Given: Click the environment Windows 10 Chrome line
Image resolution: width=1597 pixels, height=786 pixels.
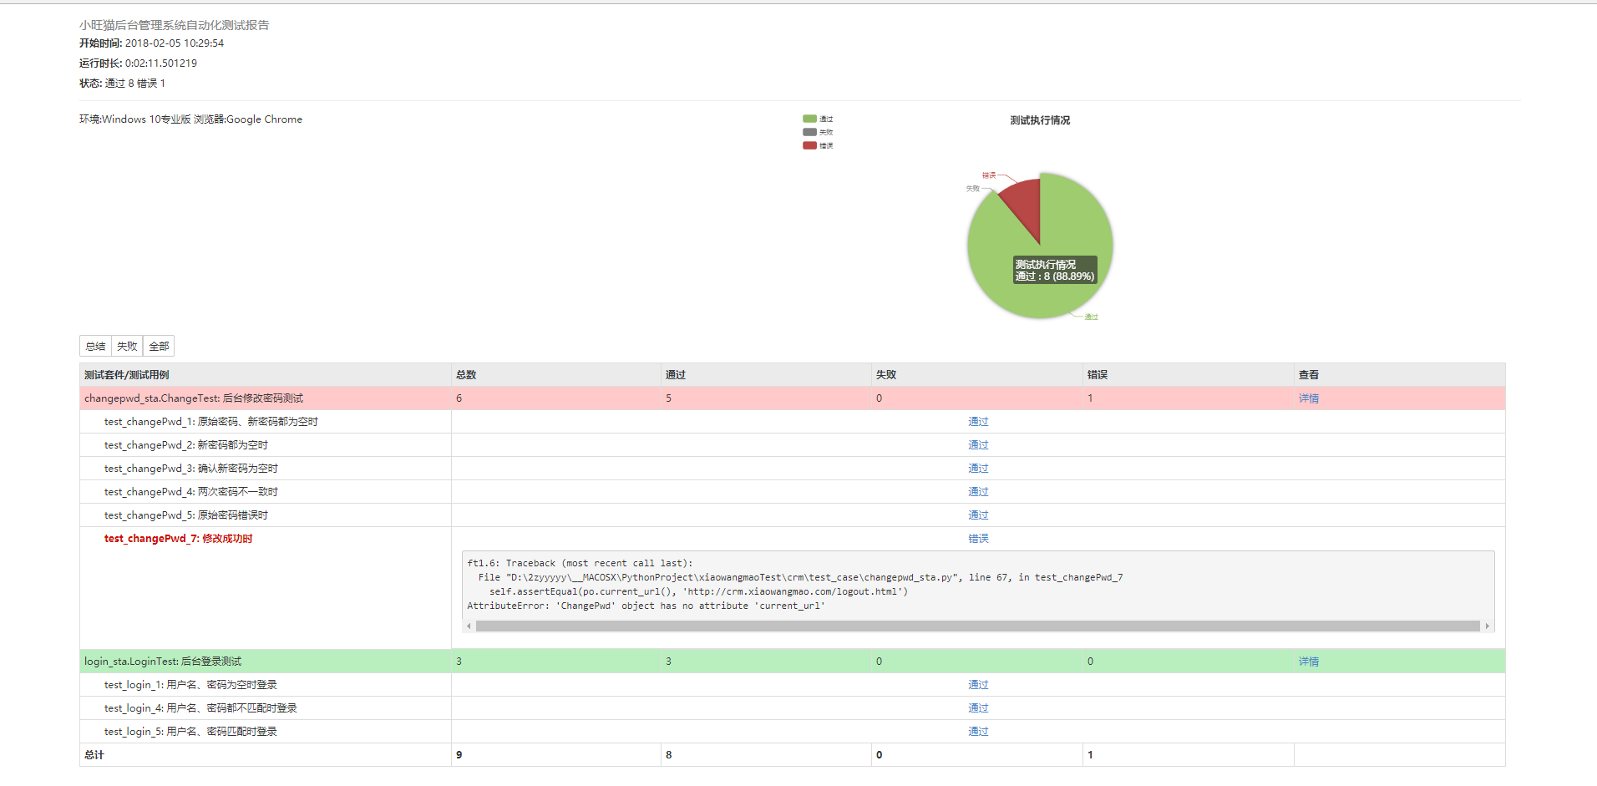Looking at the screenshot, I should [x=190, y=119].
